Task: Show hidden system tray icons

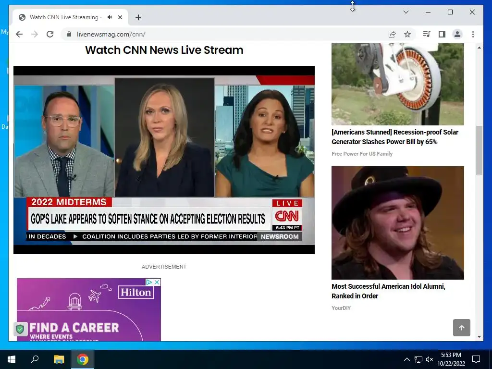Action: pyautogui.click(x=406, y=359)
